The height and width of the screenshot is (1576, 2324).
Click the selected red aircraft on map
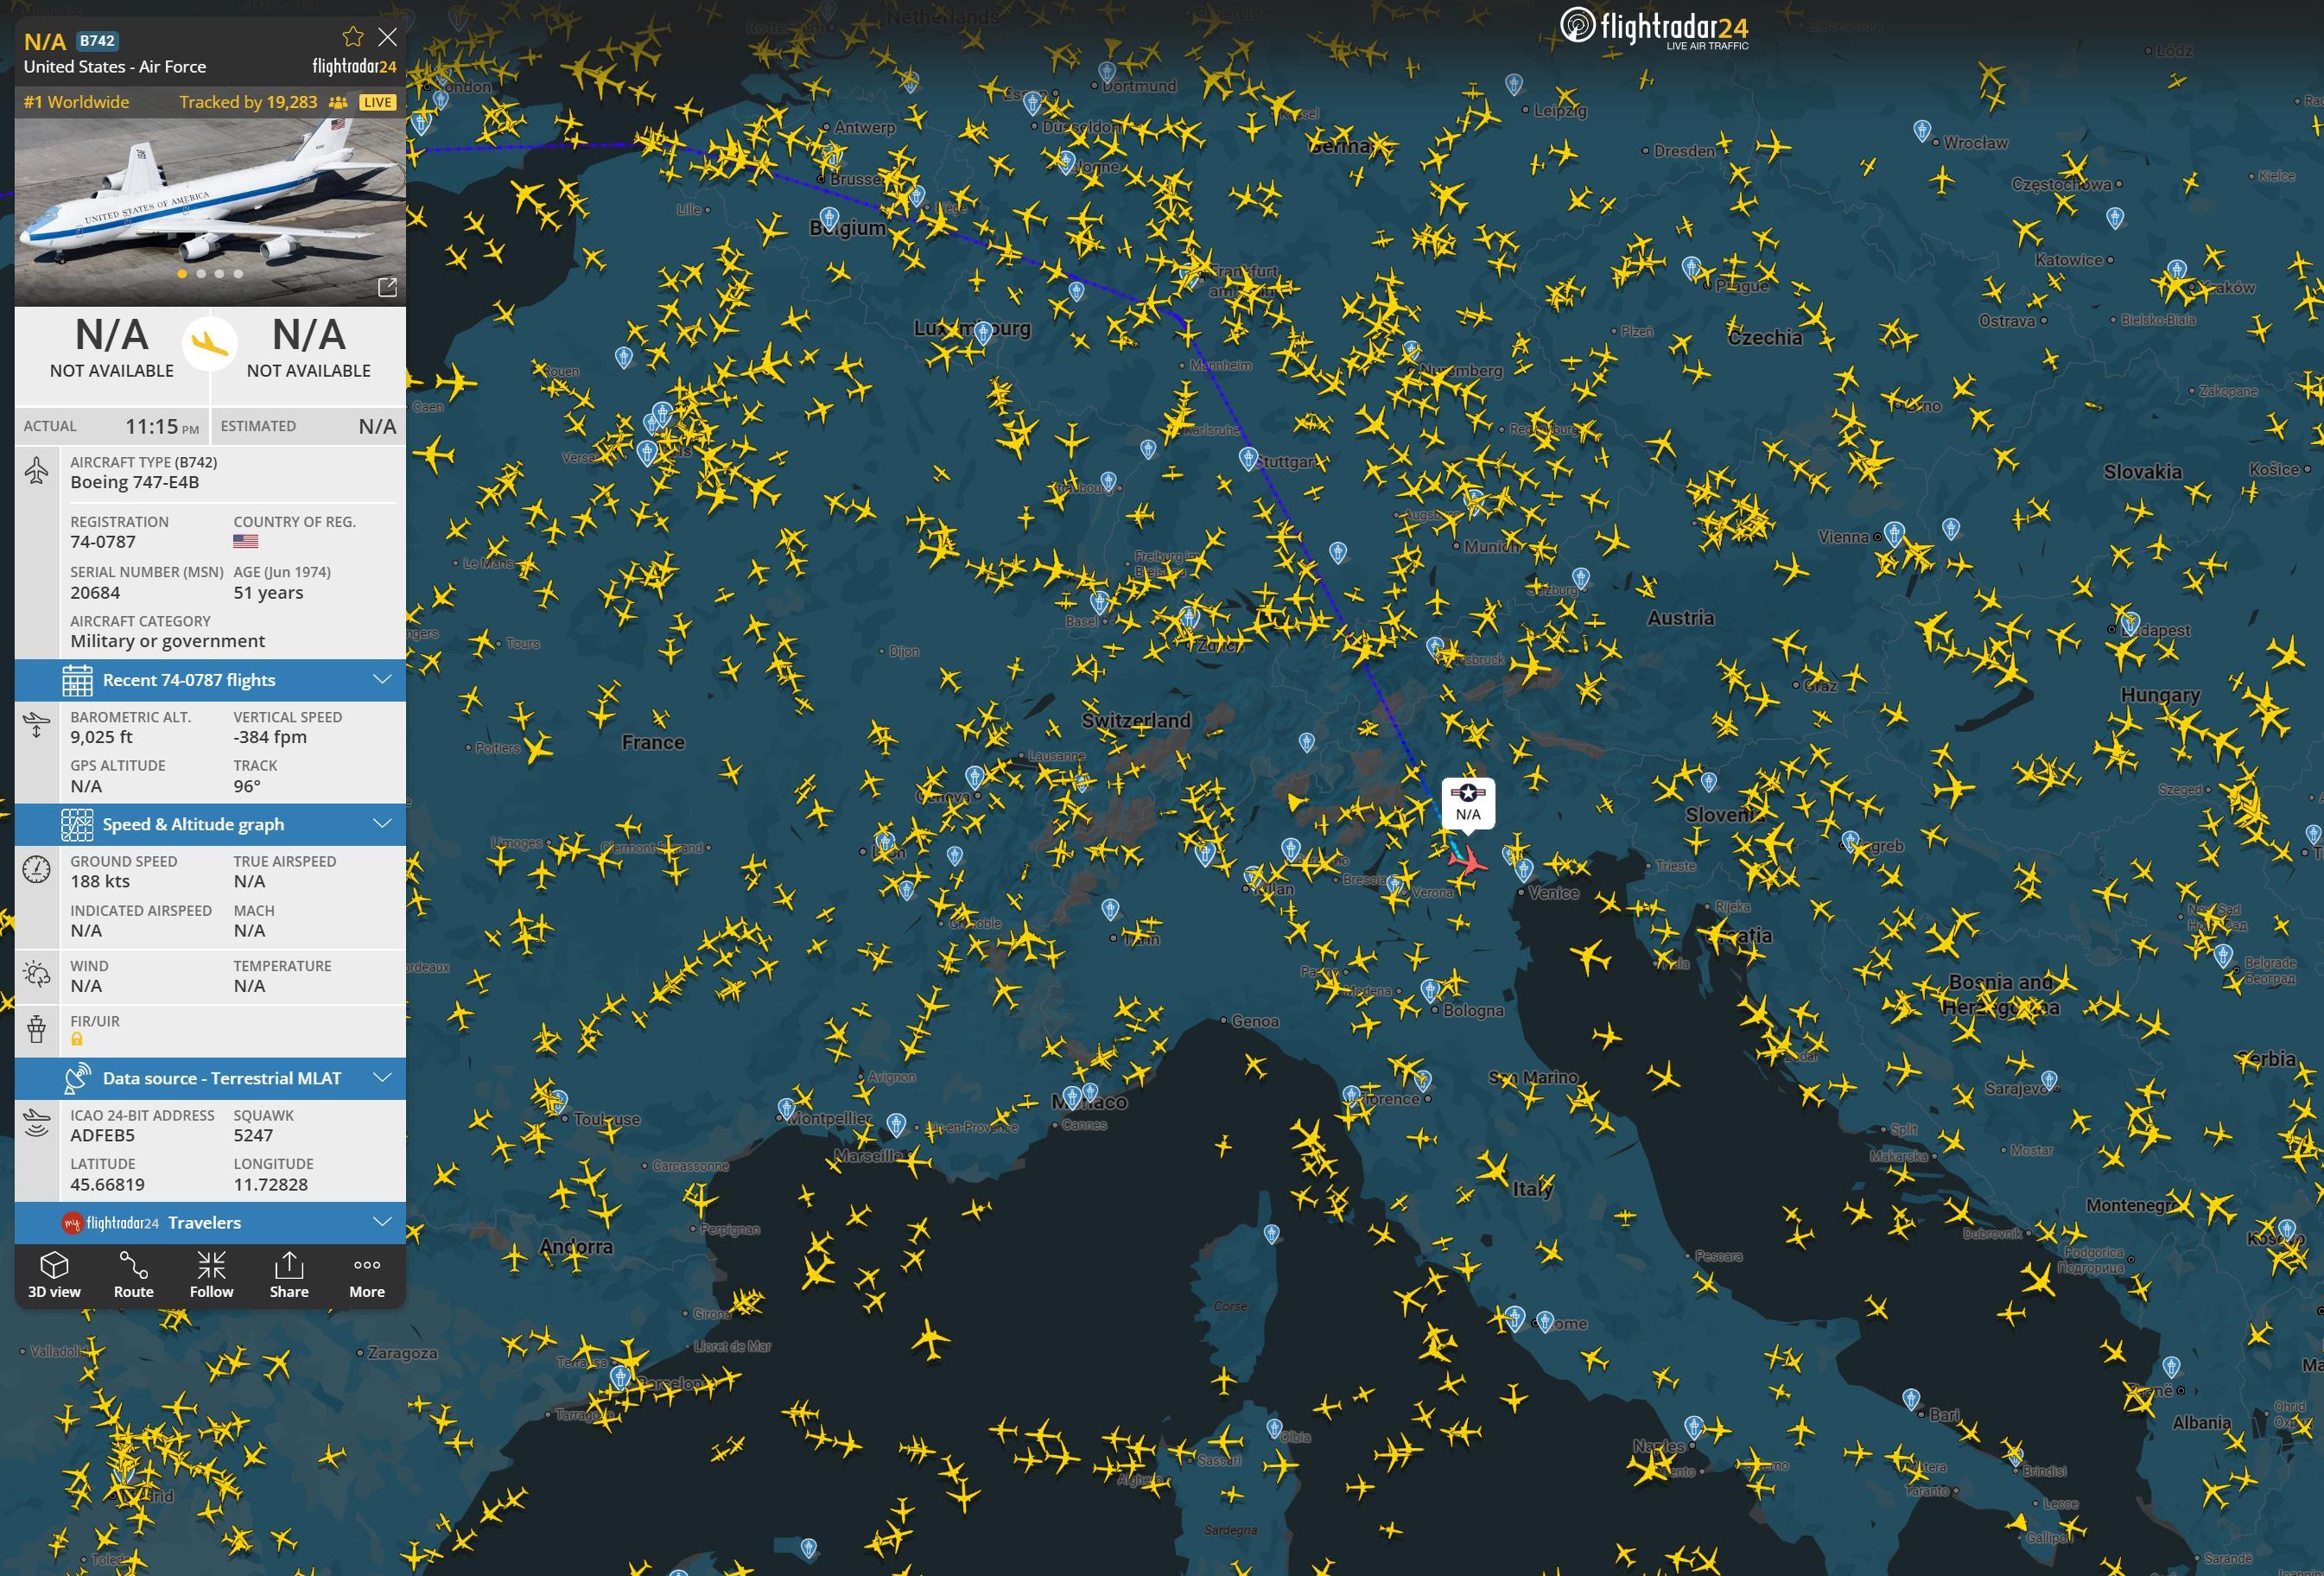[1468, 859]
